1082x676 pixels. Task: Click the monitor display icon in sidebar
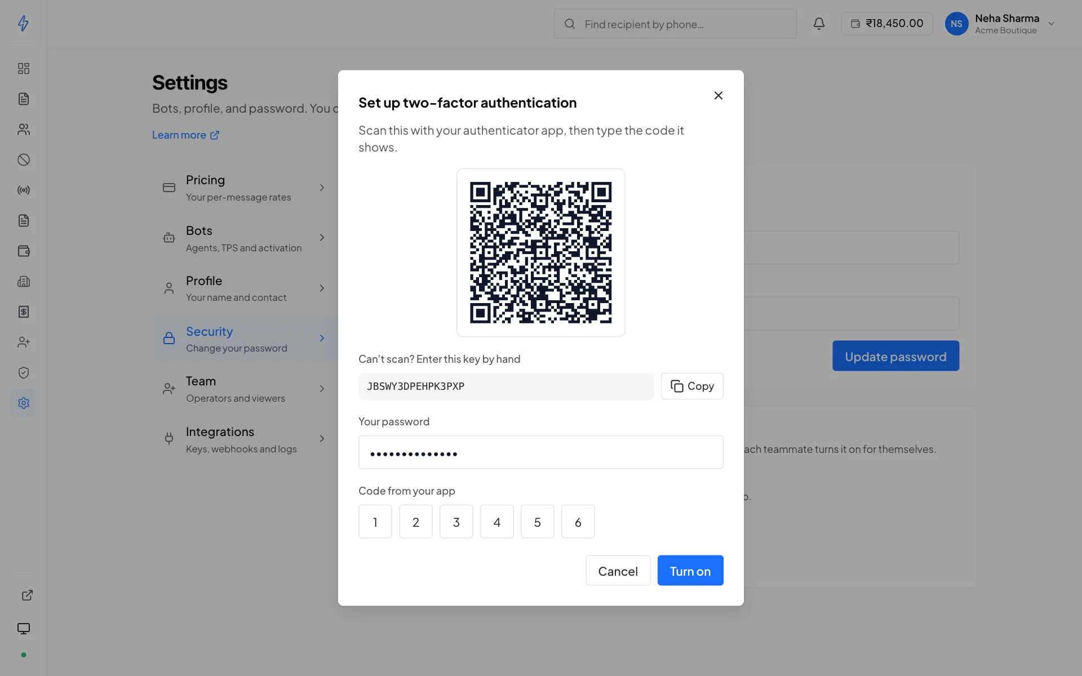(x=23, y=628)
